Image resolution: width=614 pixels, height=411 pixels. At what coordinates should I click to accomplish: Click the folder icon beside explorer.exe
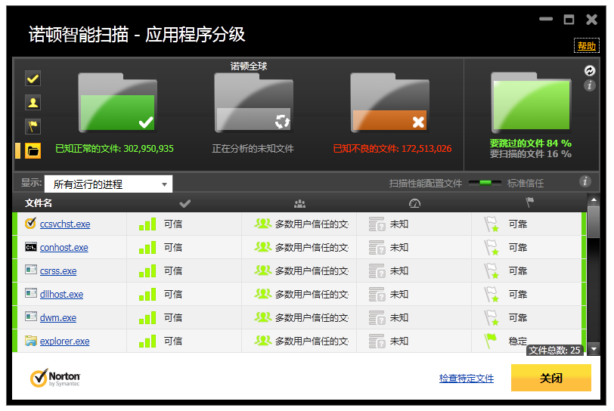coord(31,341)
